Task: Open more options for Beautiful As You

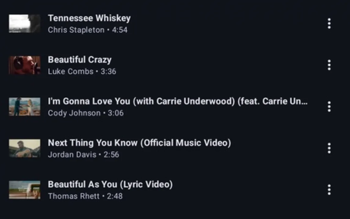Action: point(329,190)
